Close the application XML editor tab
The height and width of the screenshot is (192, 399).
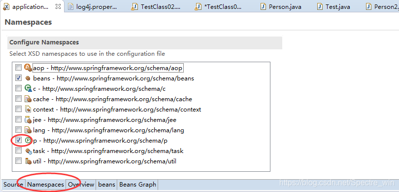pos(58,6)
